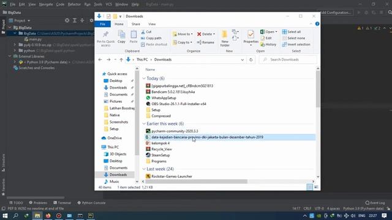The height and width of the screenshot is (220, 392).
Task: Select the SteamSetup file
Action: pyautogui.click(x=160, y=155)
